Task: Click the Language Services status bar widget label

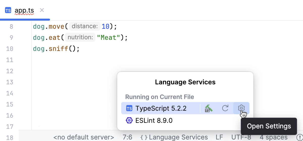Action: [x=178, y=137]
